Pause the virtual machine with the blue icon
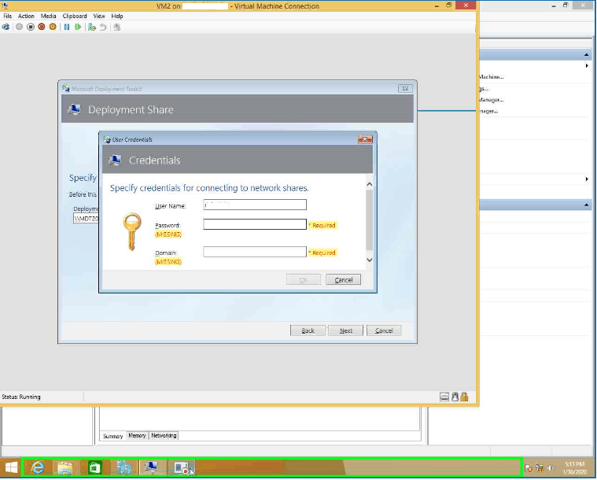The height and width of the screenshot is (480, 597). pos(67,27)
